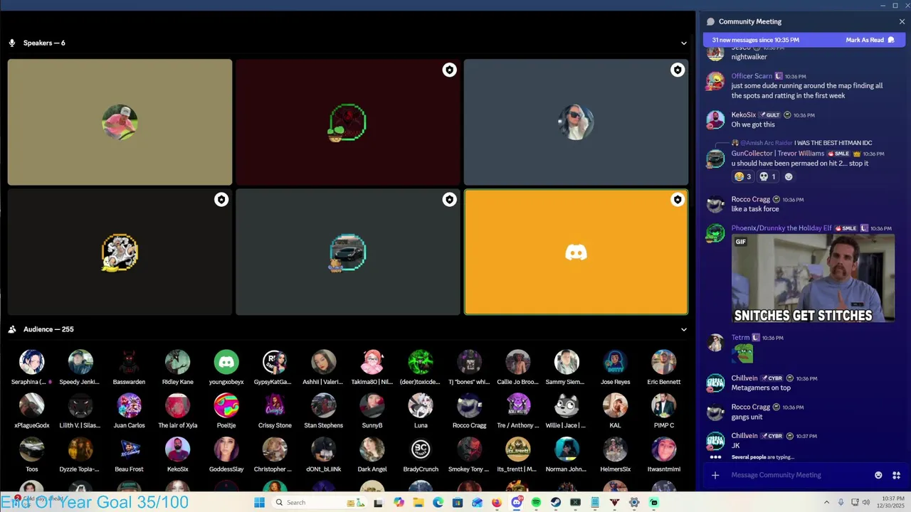Show hidden system tray icons chevron
This screenshot has height=512, width=911.
[826, 502]
